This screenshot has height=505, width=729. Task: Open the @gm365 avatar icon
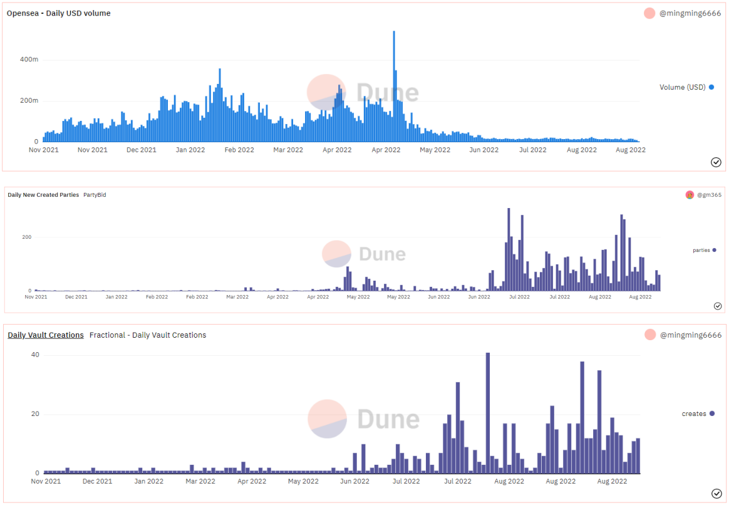point(690,195)
